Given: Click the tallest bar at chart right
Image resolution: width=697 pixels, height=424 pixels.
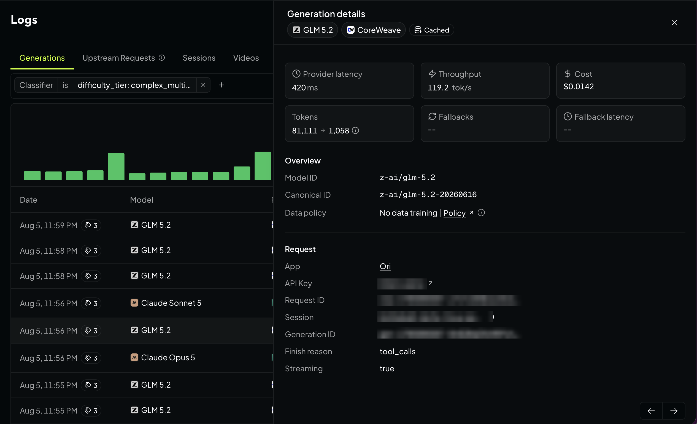Looking at the screenshot, I should click(x=263, y=166).
